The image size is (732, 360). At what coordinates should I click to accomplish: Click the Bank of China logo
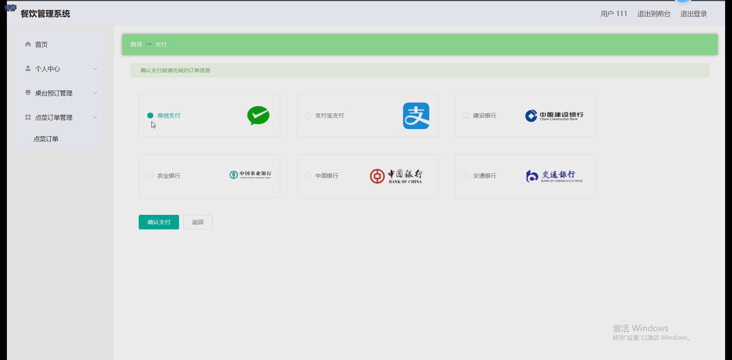[x=396, y=176]
